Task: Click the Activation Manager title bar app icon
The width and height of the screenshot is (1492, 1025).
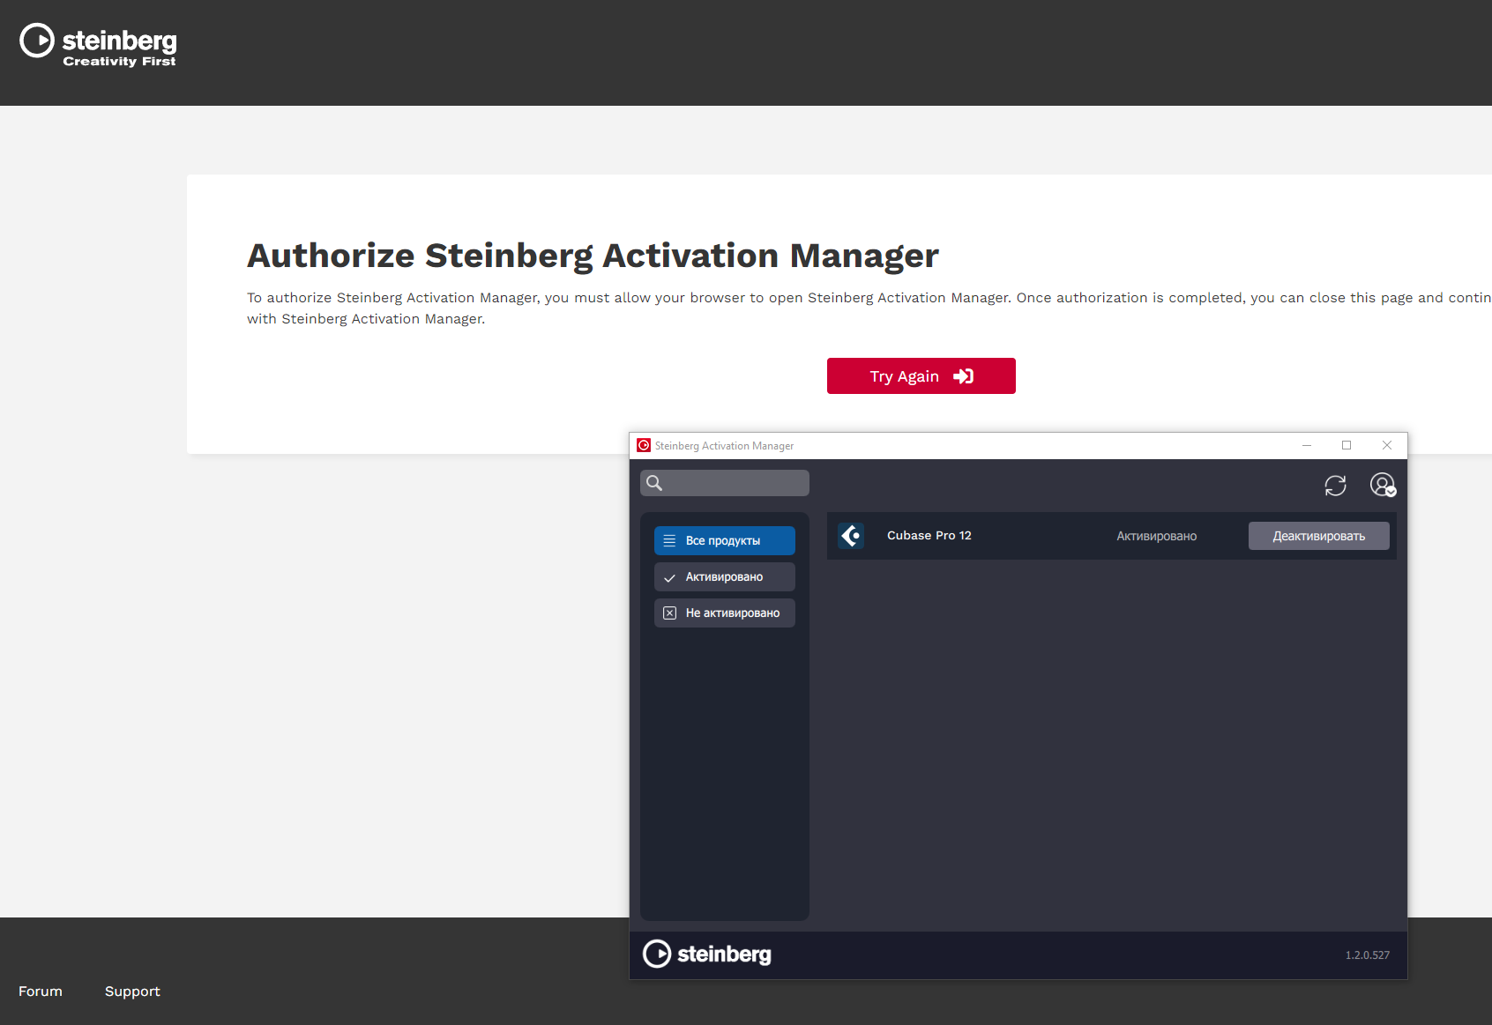Action: [x=644, y=446]
